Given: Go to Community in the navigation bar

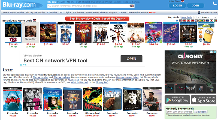Looking at the screenshot, I should pyautogui.click(x=134, y=13).
